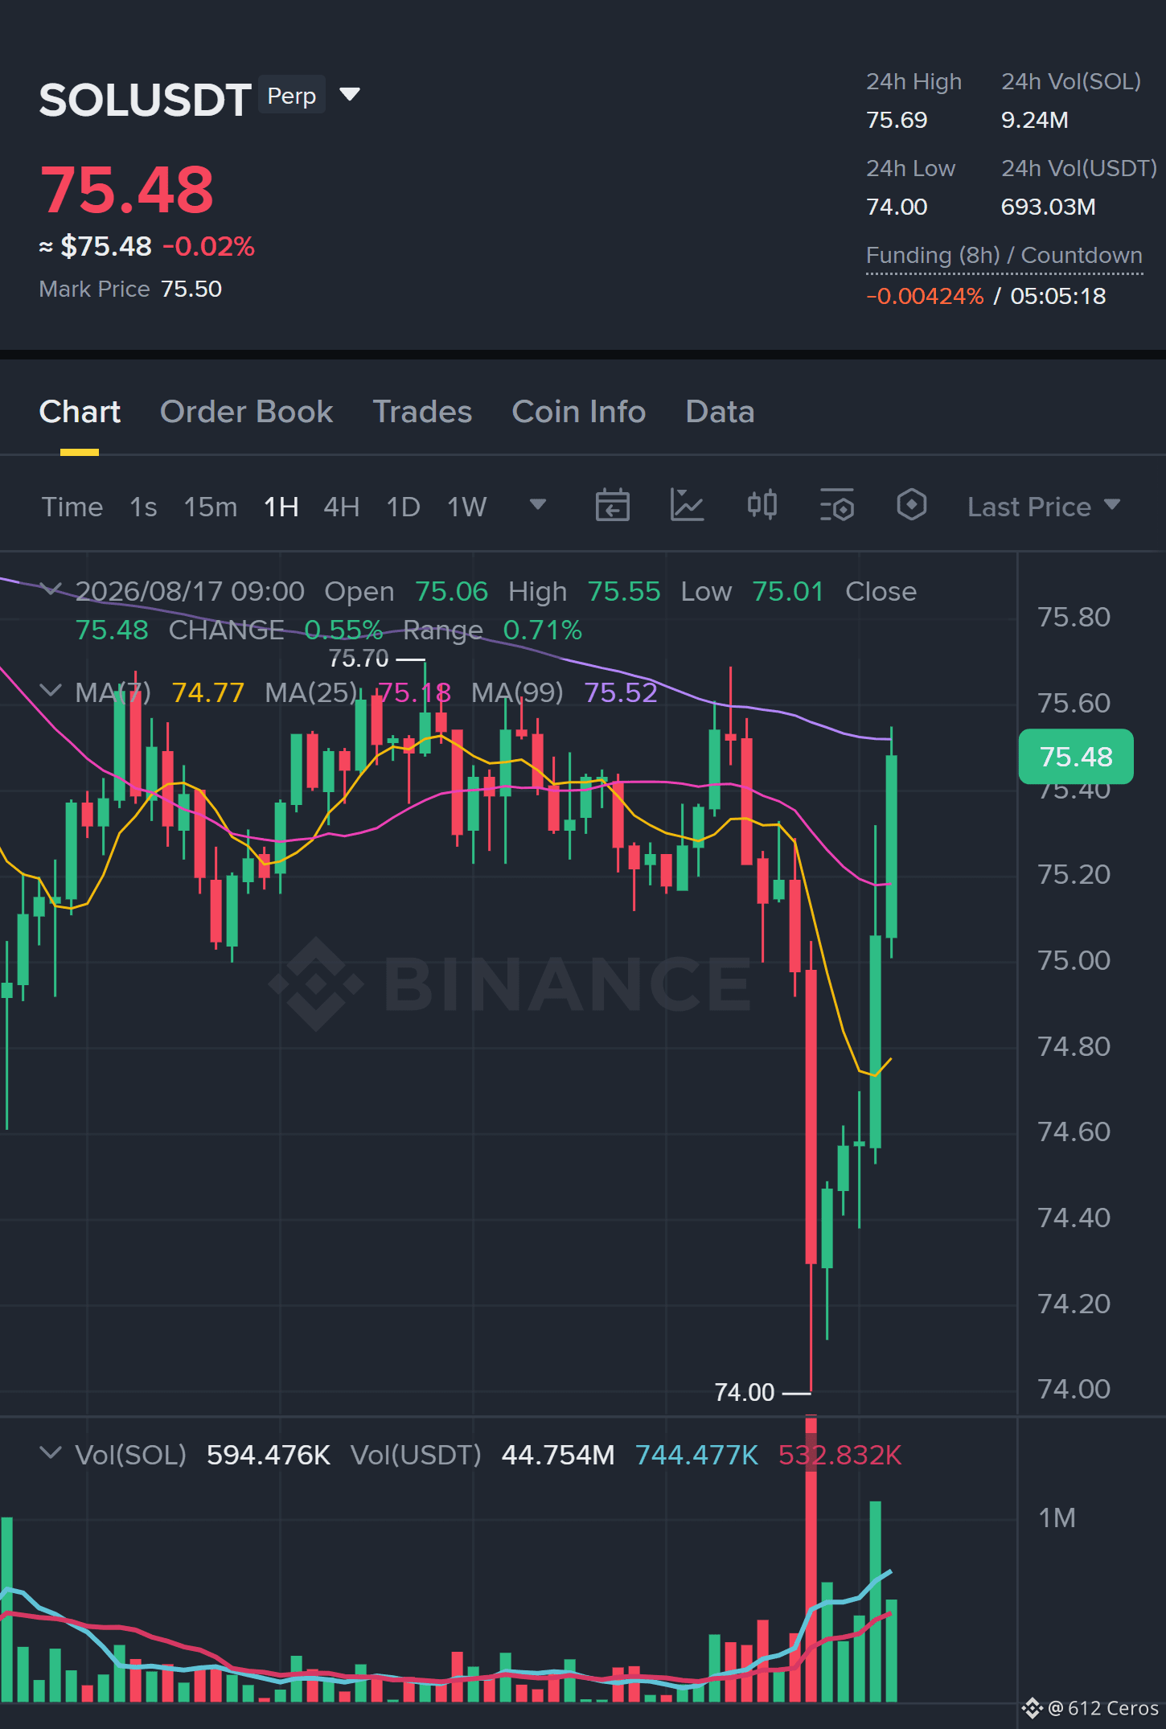Select the 15m interval
Image resolution: width=1166 pixels, height=1729 pixels.
coord(211,507)
